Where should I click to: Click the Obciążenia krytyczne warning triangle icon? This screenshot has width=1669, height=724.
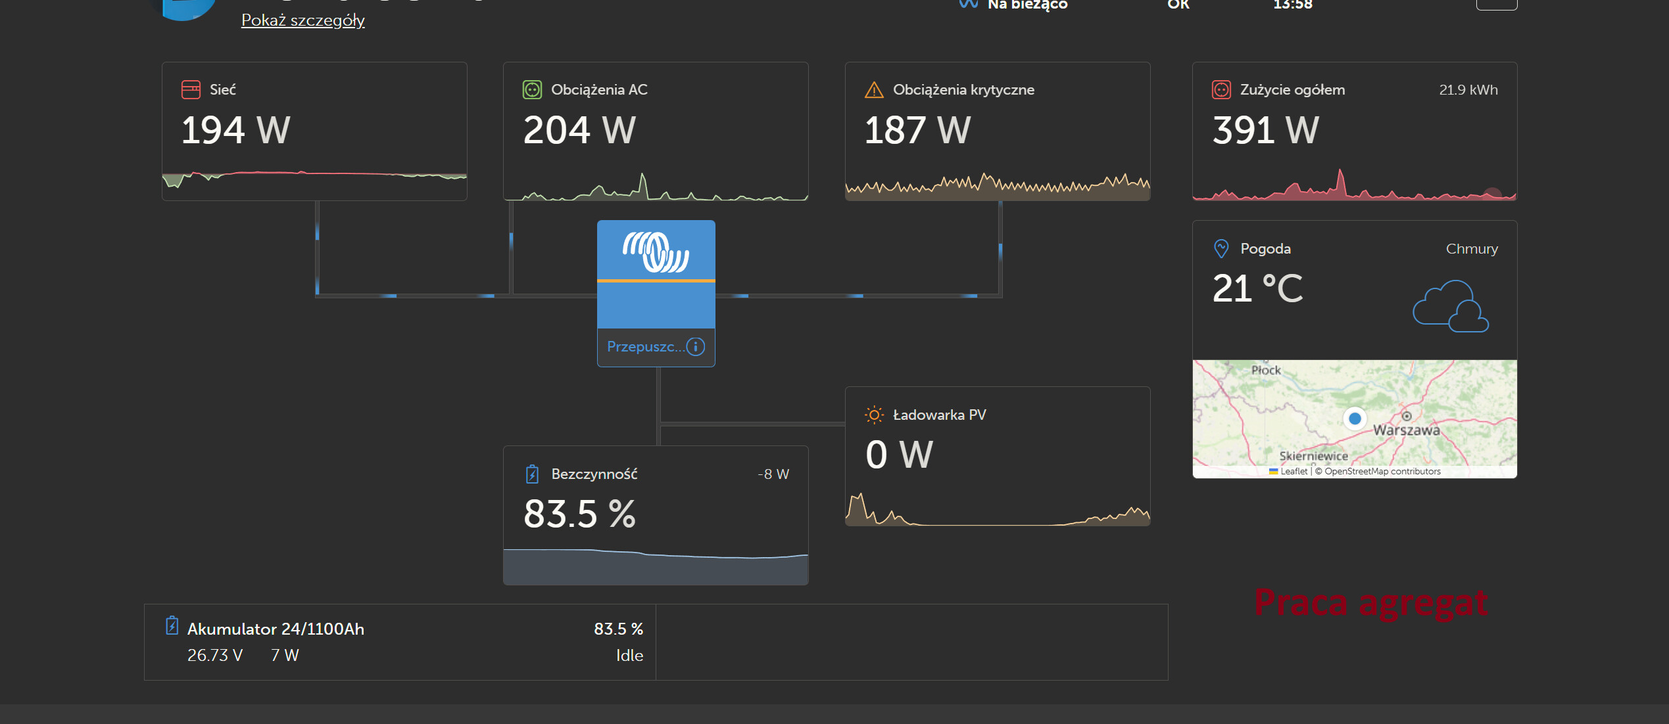(x=874, y=89)
